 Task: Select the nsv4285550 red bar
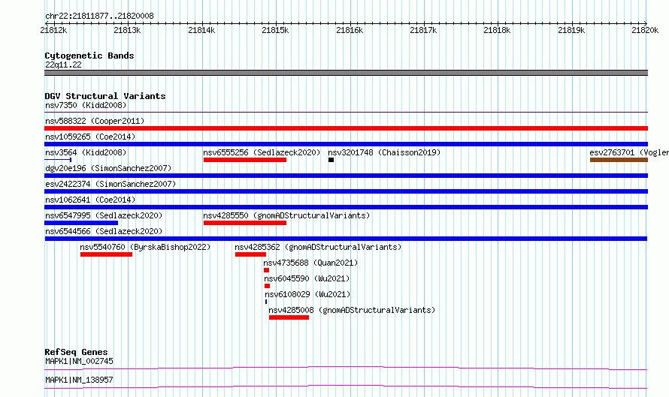[x=245, y=223]
